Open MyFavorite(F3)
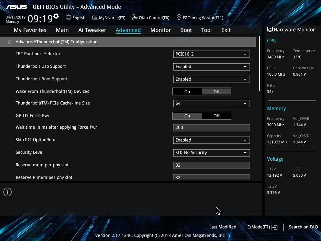This screenshot has width=321, height=241. [109, 18]
